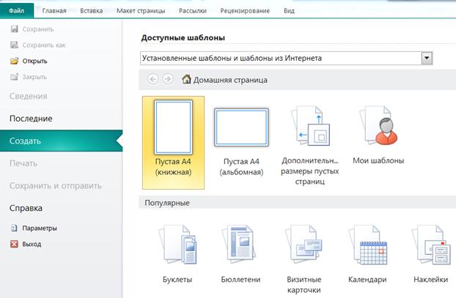
Task: Click the Параметры text label
Action: (x=40, y=228)
